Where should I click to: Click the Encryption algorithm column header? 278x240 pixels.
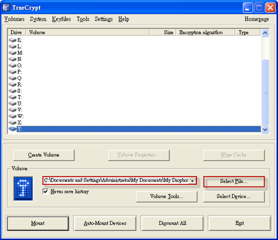(x=205, y=32)
